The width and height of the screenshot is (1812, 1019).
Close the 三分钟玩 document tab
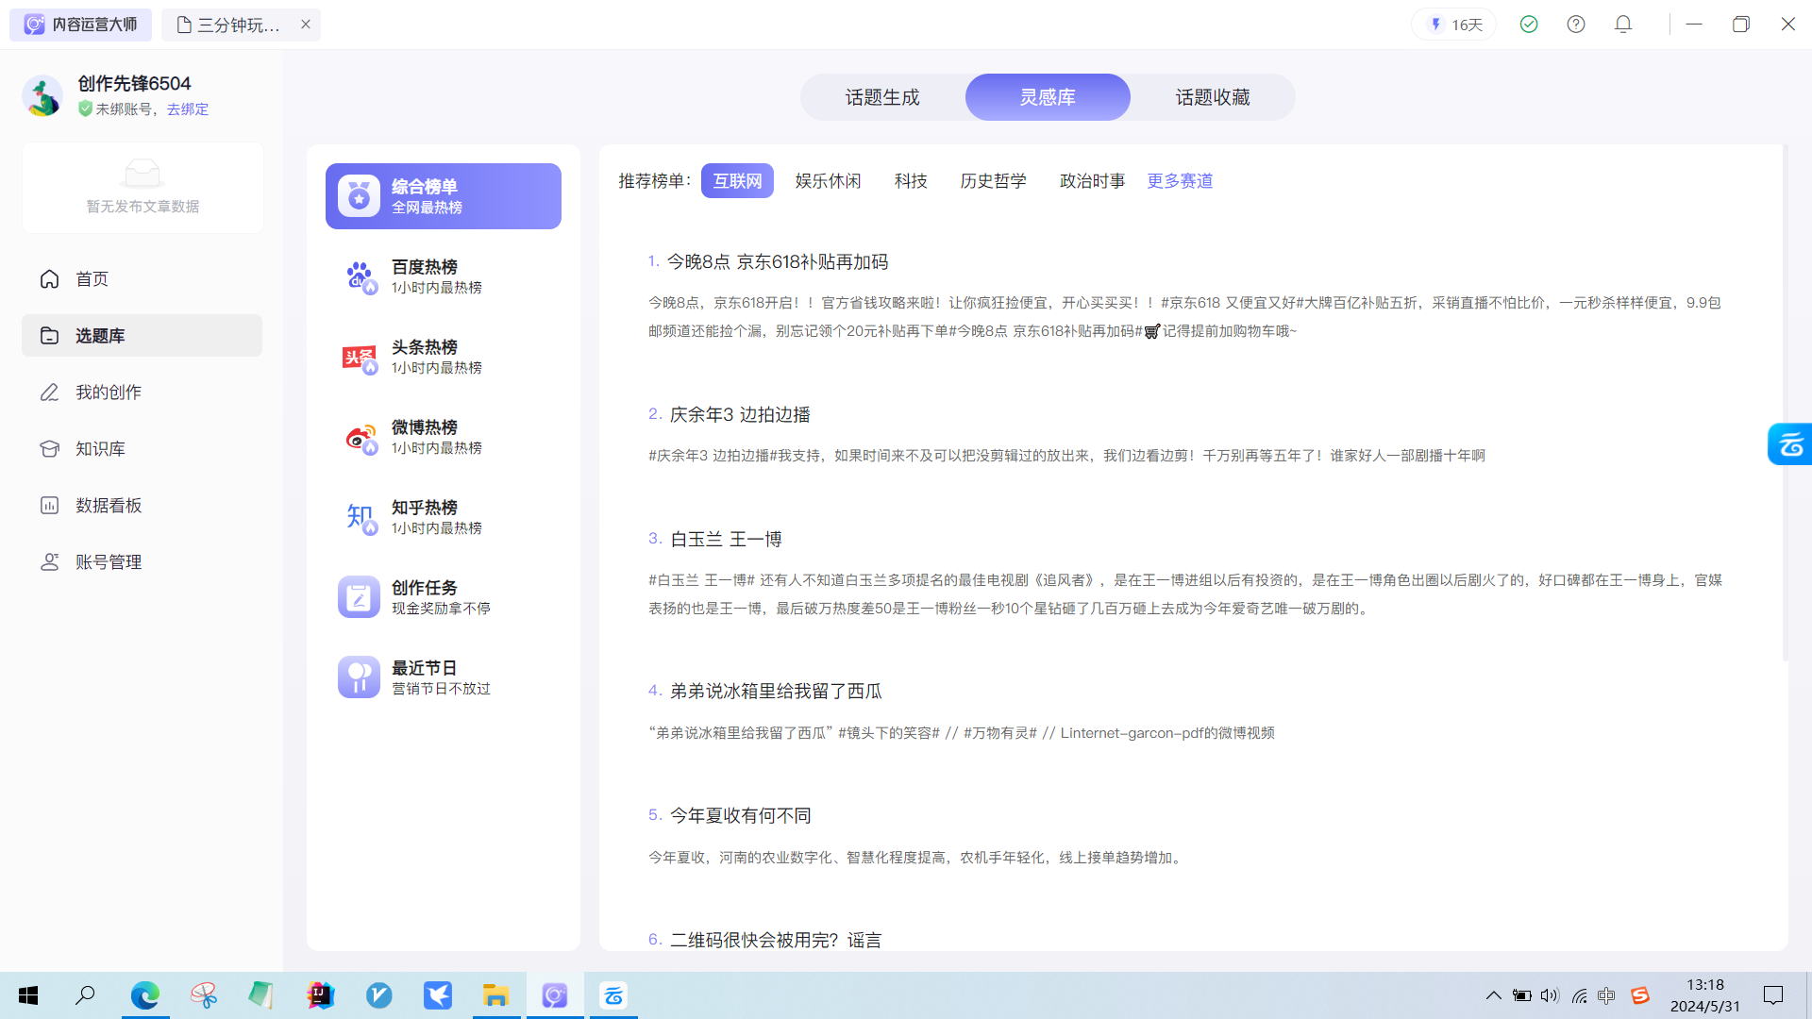306,25
